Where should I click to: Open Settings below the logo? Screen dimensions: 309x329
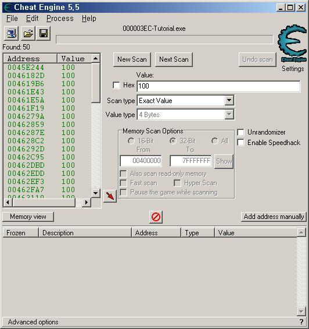(293, 69)
